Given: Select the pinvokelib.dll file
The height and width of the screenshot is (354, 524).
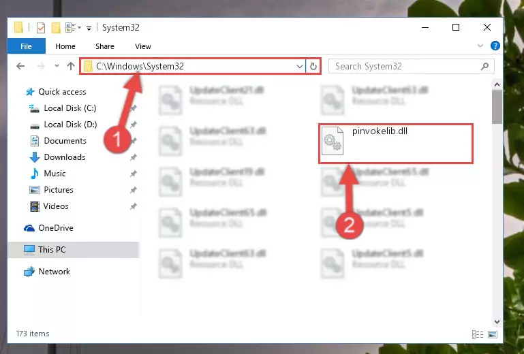Looking at the screenshot, I should point(396,143).
